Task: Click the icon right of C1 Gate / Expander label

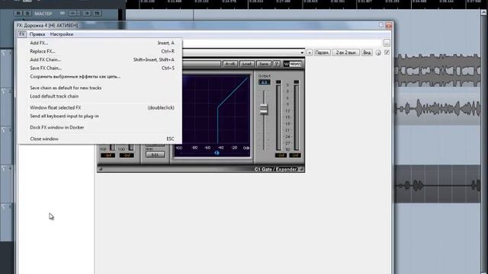Action: tap(301, 169)
